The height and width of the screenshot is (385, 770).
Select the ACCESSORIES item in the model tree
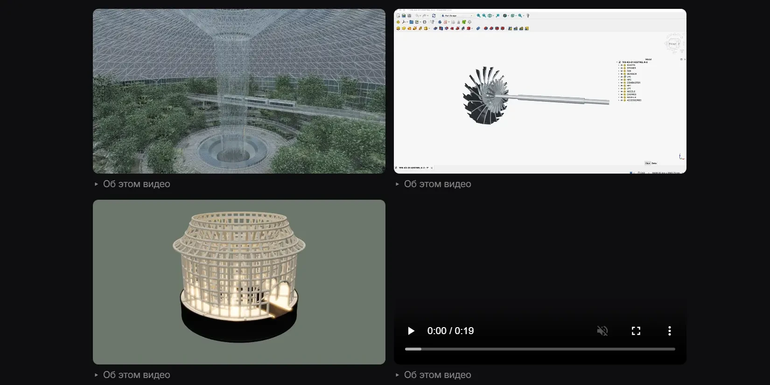click(634, 100)
